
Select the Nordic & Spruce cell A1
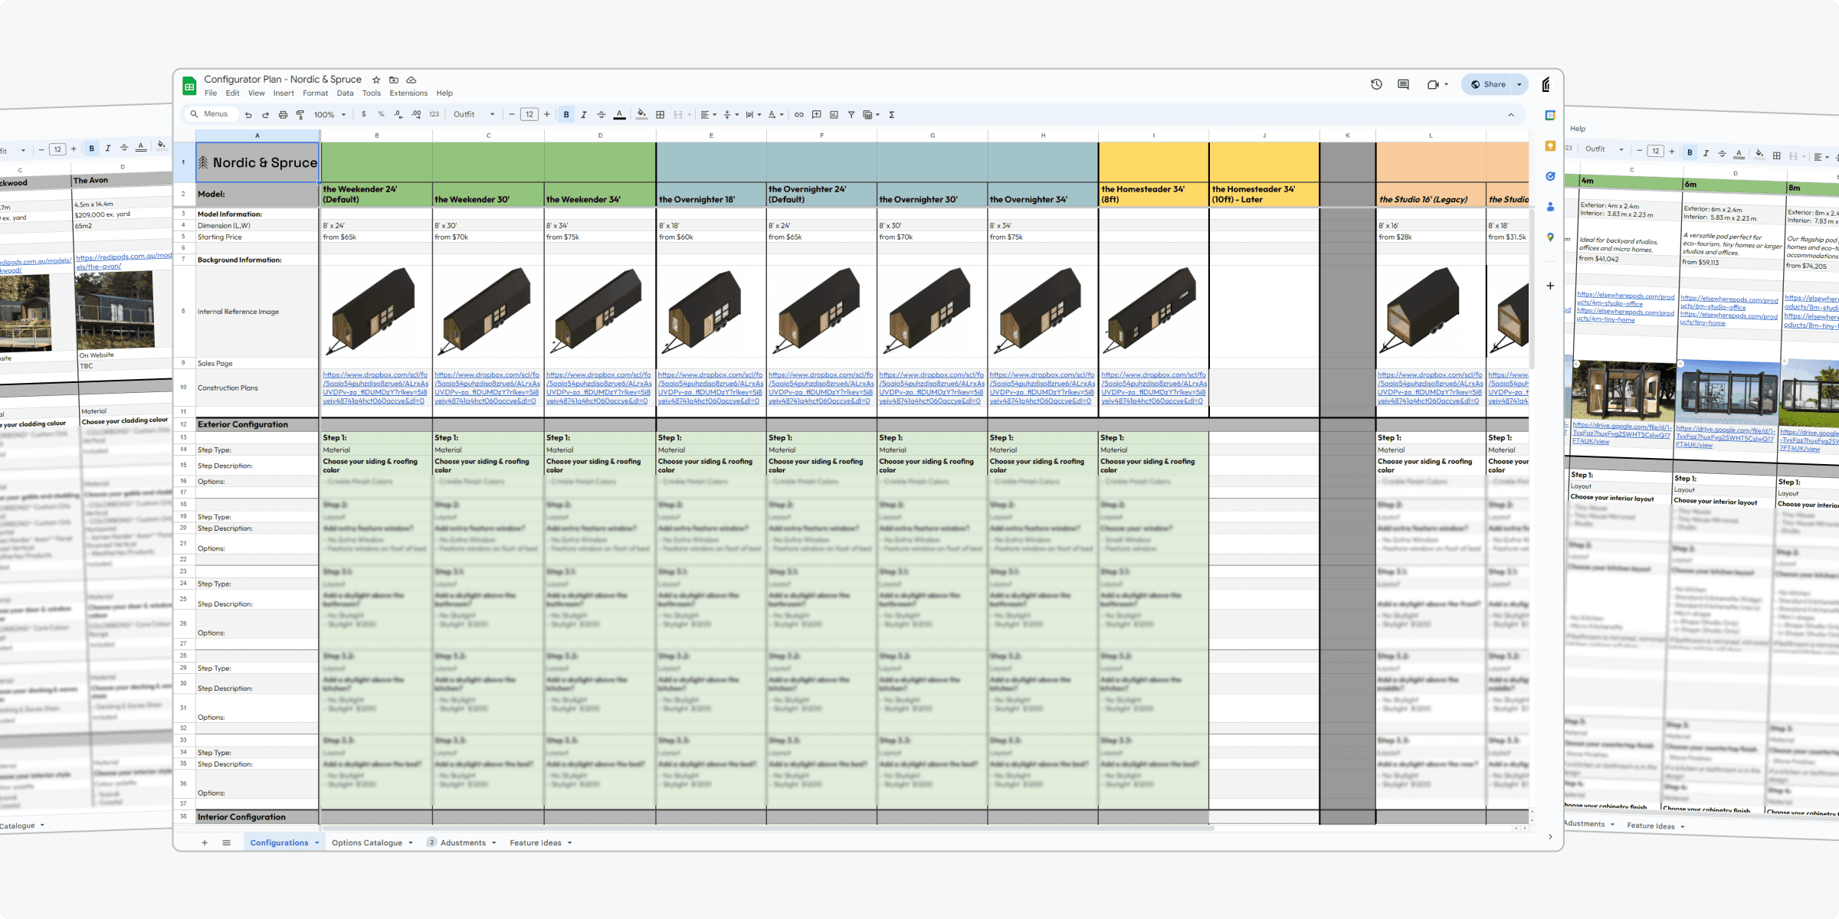click(257, 162)
